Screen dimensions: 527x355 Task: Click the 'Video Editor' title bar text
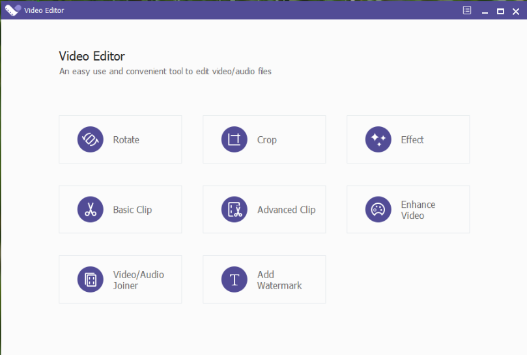pyautogui.click(x=44, y=10)
